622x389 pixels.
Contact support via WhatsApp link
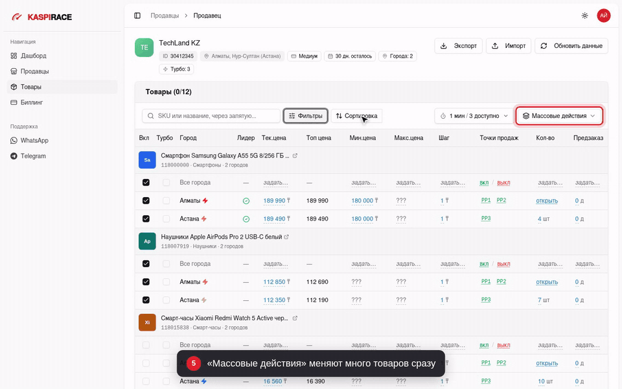62,141
